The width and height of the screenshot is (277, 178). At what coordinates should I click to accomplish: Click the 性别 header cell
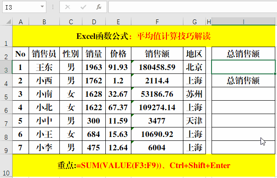click(71, 54)
